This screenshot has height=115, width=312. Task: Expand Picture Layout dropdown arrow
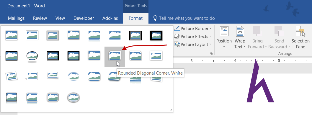[210, 45]
